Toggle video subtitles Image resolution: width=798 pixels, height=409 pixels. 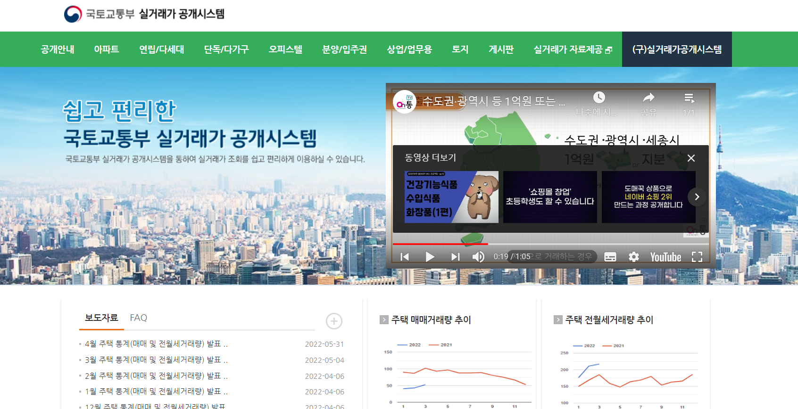click(610, 257)
